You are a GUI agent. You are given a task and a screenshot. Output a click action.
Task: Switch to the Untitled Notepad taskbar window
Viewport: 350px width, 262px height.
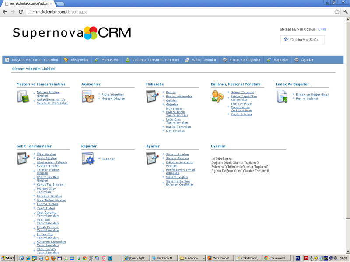164,258
